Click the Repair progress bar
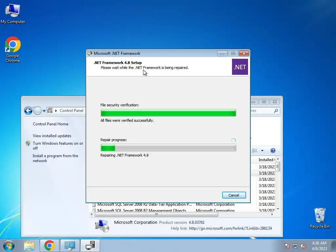This screenshot has width=336, height=252. 168,148
